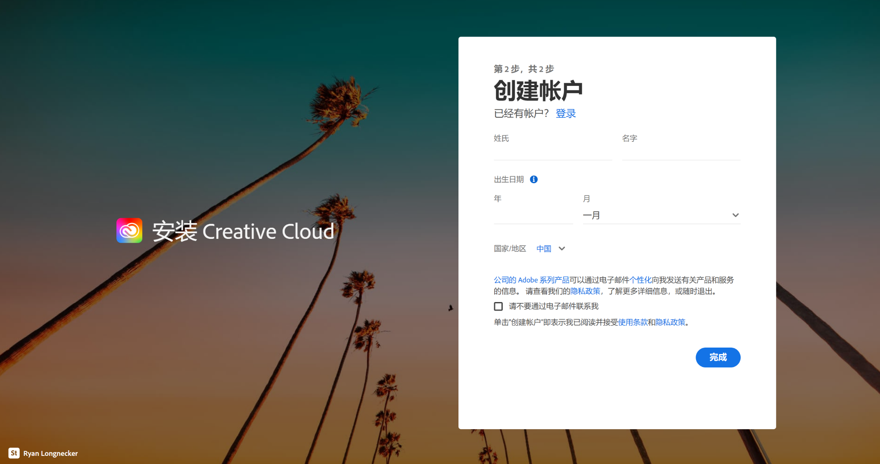Viewport: 880px width, 464px height.
Task: Click the chevron next to the 一月 month selector
Action: point(736,215)
